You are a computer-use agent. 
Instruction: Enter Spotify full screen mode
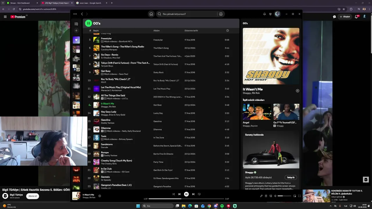coord(299,196)
